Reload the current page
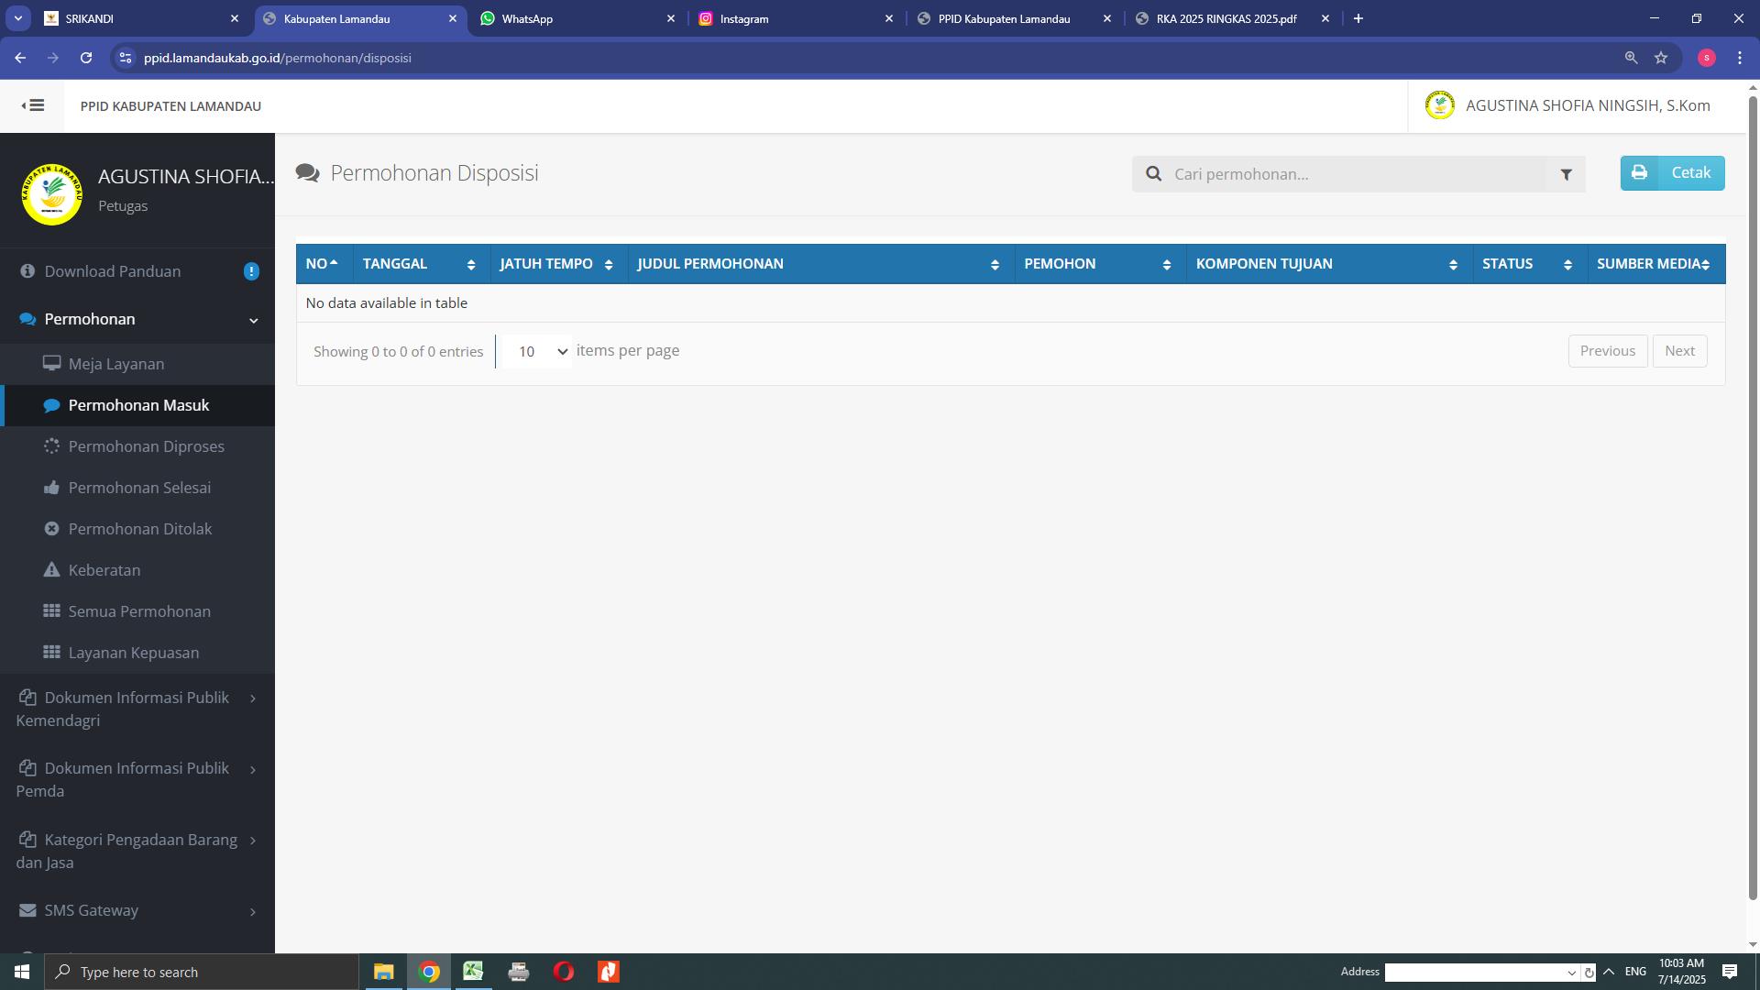 [86, 58]
